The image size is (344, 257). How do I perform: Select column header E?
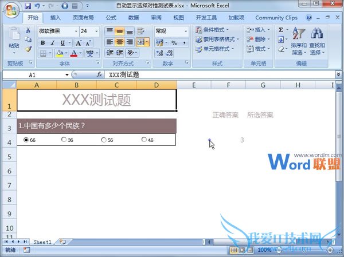[194, 85]
